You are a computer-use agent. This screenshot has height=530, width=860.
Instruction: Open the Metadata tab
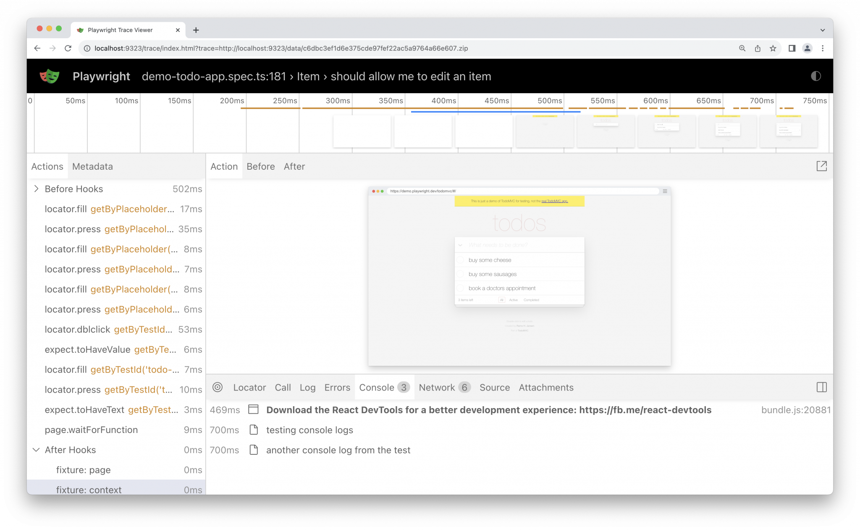(x=92, y=166)
